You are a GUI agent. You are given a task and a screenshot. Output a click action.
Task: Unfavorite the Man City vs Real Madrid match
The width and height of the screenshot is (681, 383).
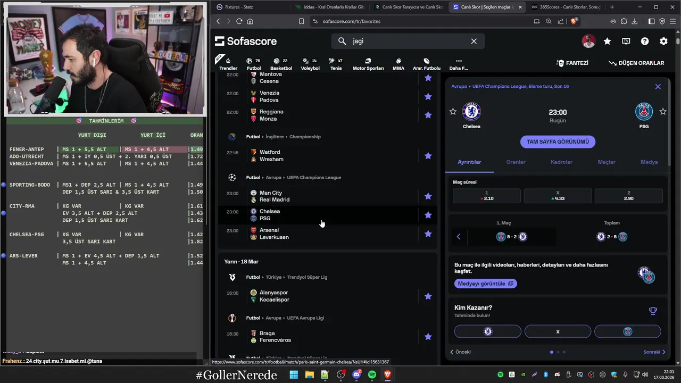pos(428,196)
